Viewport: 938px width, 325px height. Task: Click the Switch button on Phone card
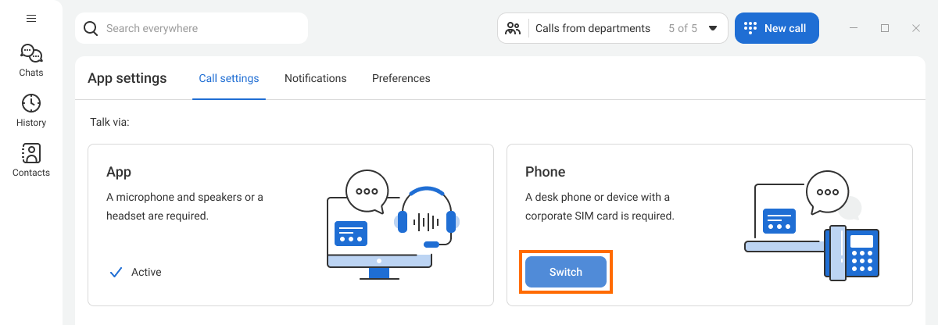[x=566, y=272]
